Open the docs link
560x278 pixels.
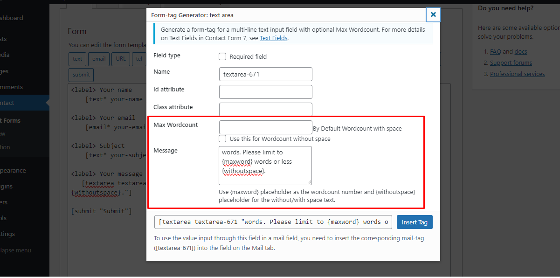[x=521, y=52]
